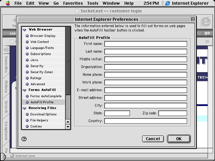Image resolution: width=215 pixels, height=161 pixels.
Task: Click the Home phone input field
Action: click(x=145, y=75)
